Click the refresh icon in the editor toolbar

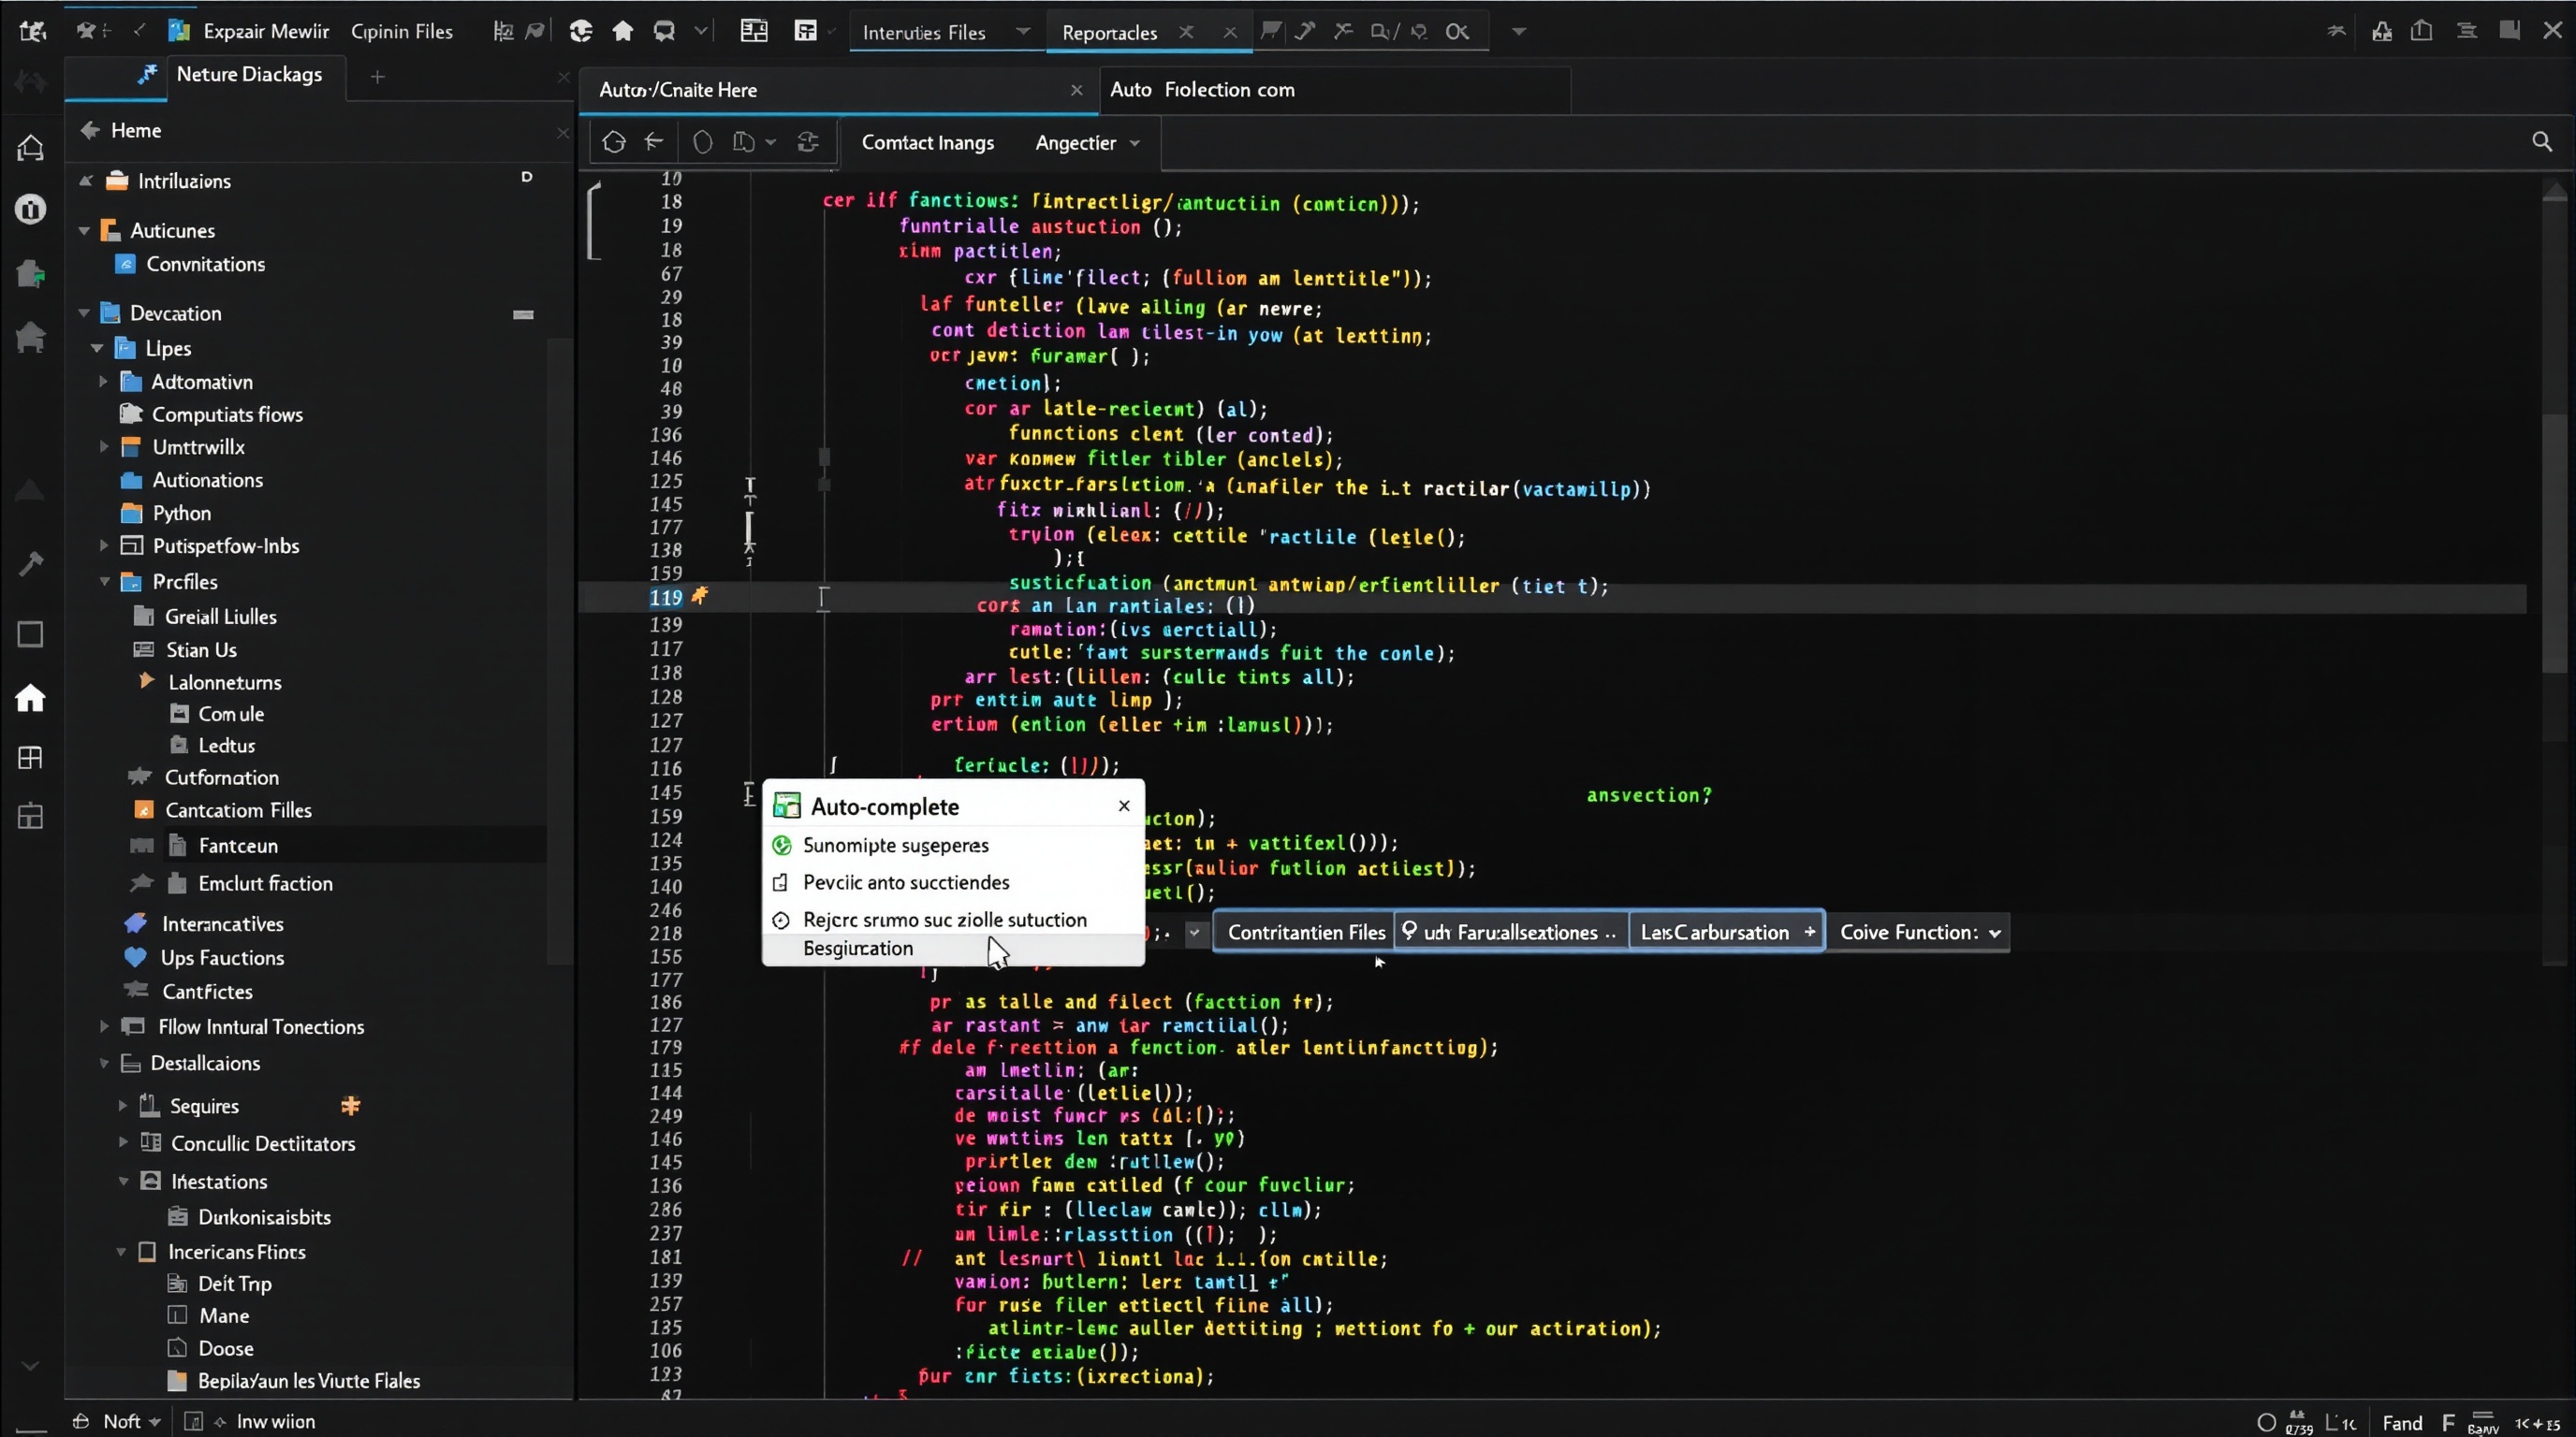(808, 142)
